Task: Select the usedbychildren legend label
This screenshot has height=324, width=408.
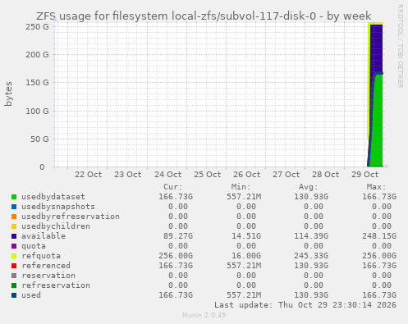Action: point(56,226)
